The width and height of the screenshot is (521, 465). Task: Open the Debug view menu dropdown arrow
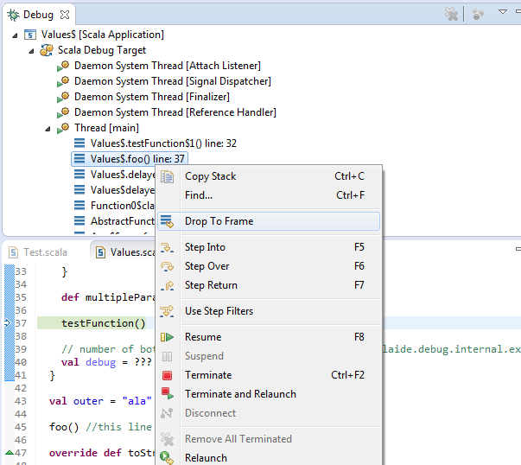pyautogui.click(x=503, y=13)
